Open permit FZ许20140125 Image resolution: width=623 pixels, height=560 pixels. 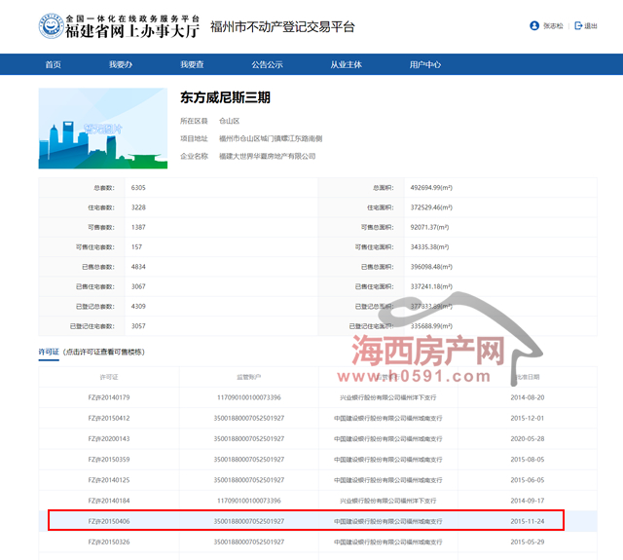pos(109,480)
